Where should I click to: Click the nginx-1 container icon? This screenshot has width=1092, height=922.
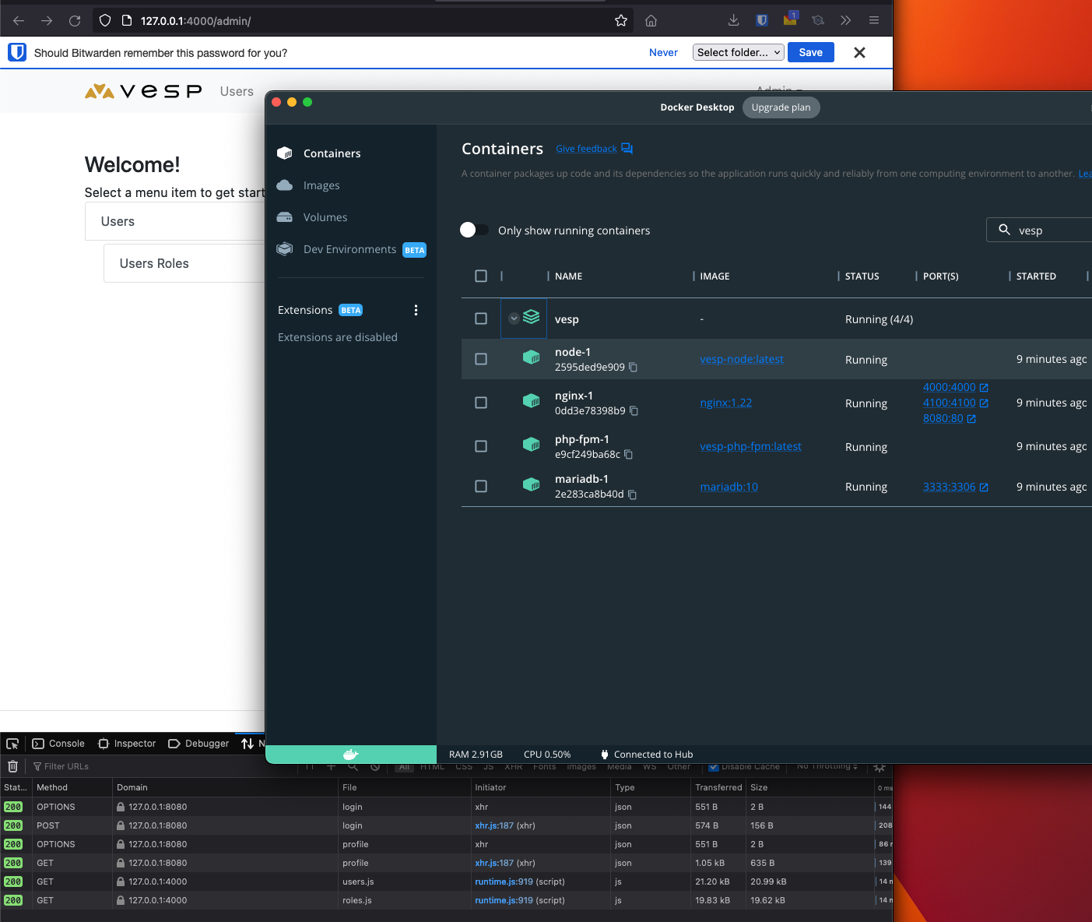[532, 401]
